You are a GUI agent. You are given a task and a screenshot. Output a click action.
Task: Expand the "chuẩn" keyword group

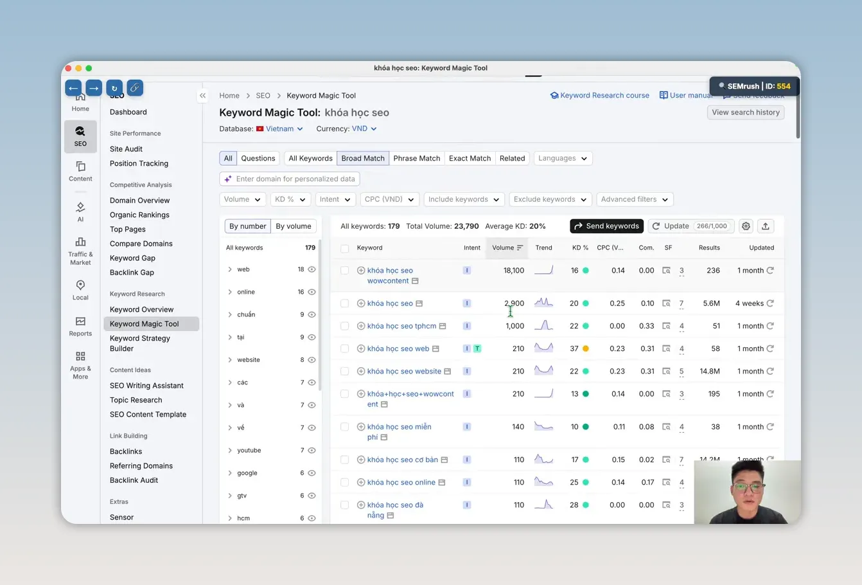point(230,314)
